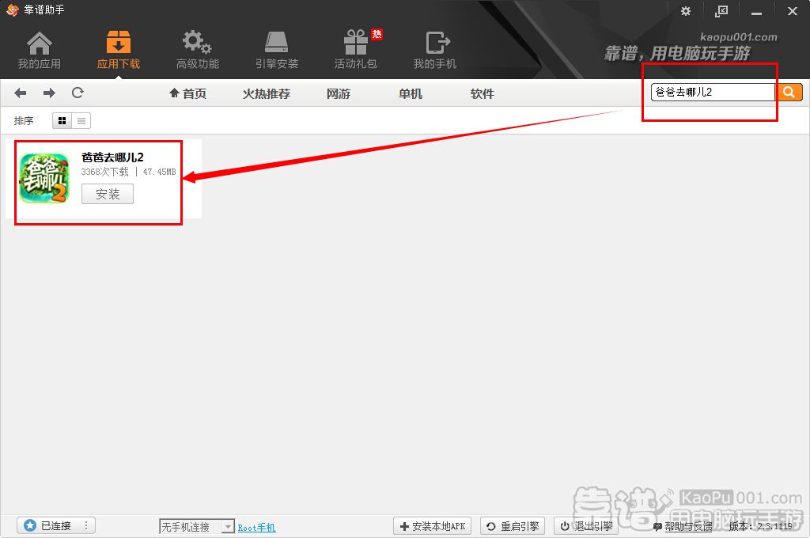
Task: Click the 3368次下载 download count text
Action: click(105, 172)
